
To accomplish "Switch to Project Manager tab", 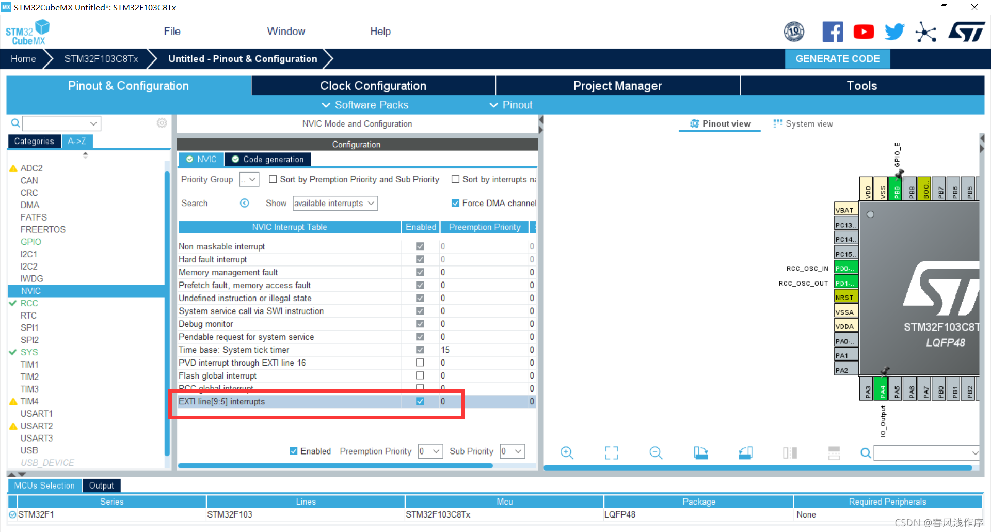I will pyautogui.click(x=617, y=86).
